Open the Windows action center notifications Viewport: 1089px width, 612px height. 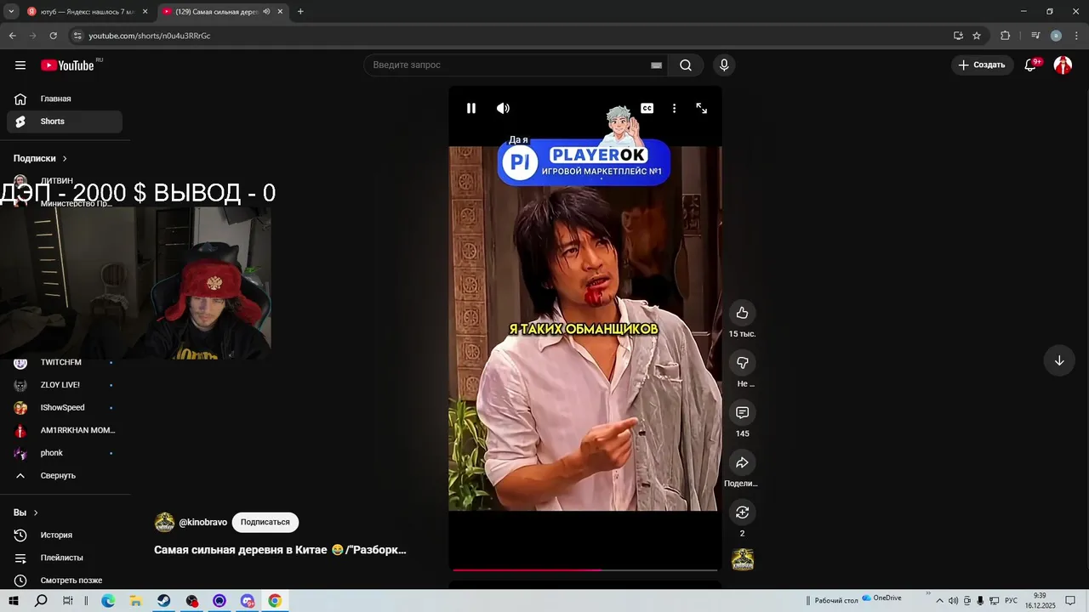1070,601
